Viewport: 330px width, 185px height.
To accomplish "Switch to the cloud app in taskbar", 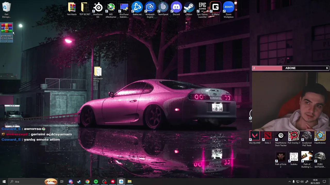I will (121, 182).
